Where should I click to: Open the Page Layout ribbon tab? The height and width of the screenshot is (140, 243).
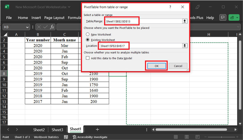[54, 18]
